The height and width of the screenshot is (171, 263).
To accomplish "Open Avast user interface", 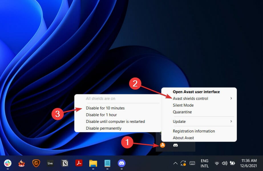I will pos(197,92).
